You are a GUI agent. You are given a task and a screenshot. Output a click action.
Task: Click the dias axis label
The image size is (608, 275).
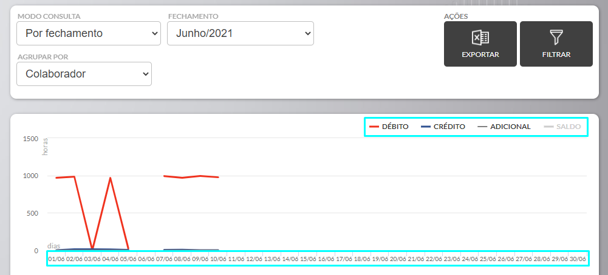(53, 246)
